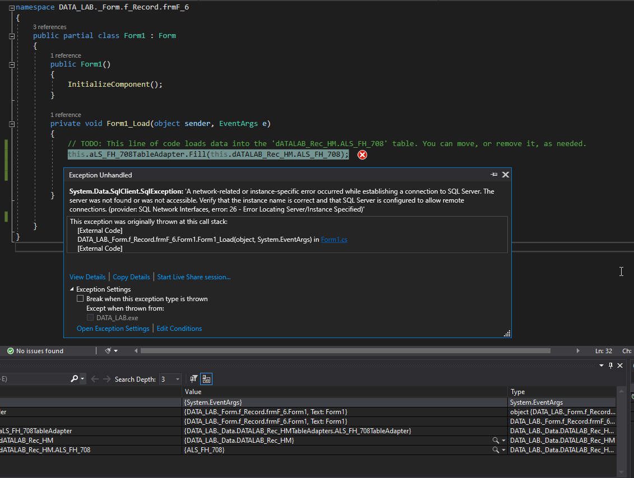Go to previous search result arrow
634x478 pixels.
(x=95, y=379)
